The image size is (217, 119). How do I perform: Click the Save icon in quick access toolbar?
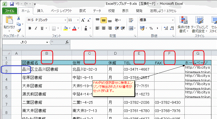[12, 4]
